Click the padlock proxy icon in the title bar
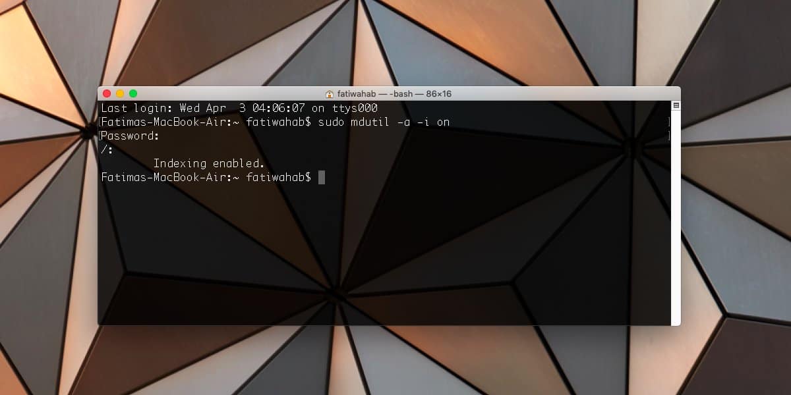791x395 pixels. (x=328, y=93)
